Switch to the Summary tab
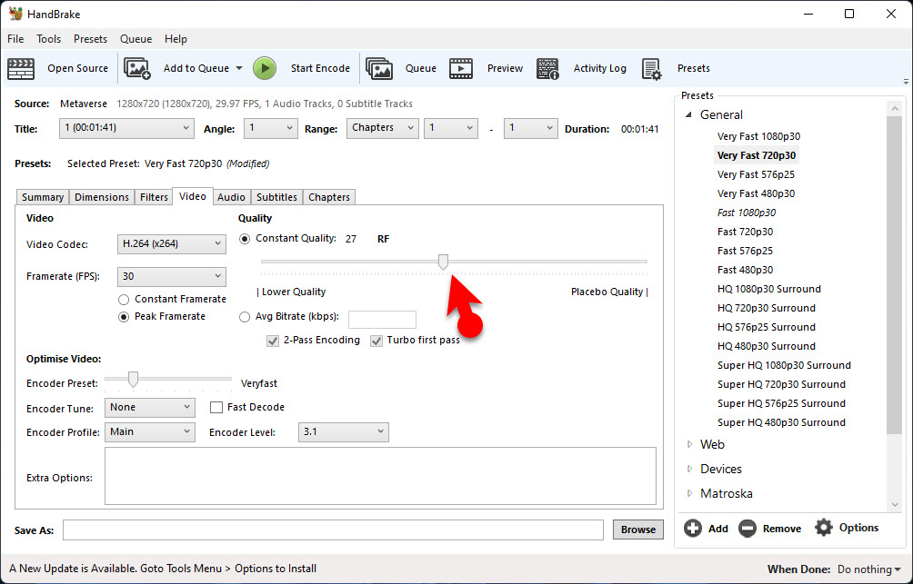 tap(43, 197)
